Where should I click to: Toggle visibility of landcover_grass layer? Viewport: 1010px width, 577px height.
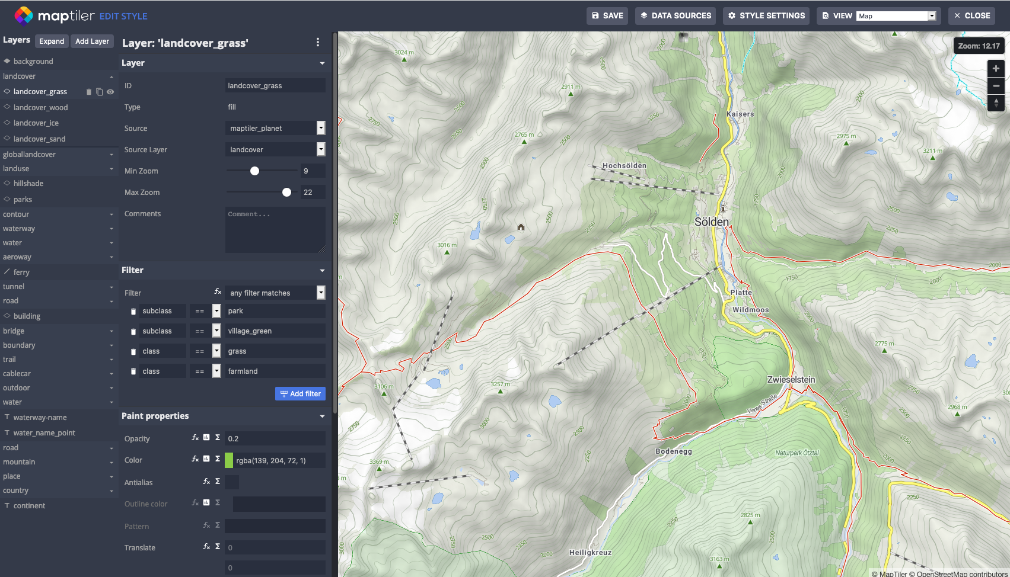110,92
